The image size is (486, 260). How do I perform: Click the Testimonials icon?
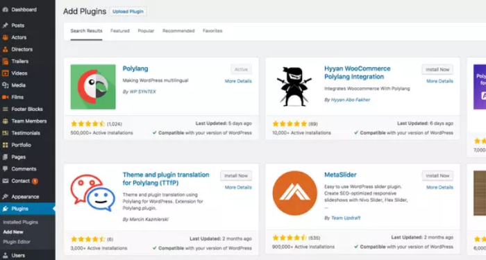[5, 133]
